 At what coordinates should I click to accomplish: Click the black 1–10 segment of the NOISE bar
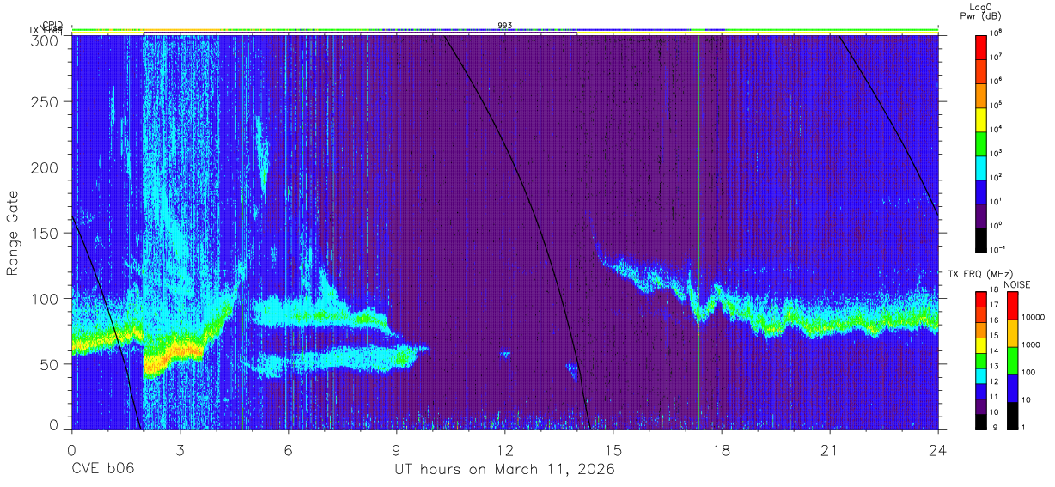click(1011, 415)
